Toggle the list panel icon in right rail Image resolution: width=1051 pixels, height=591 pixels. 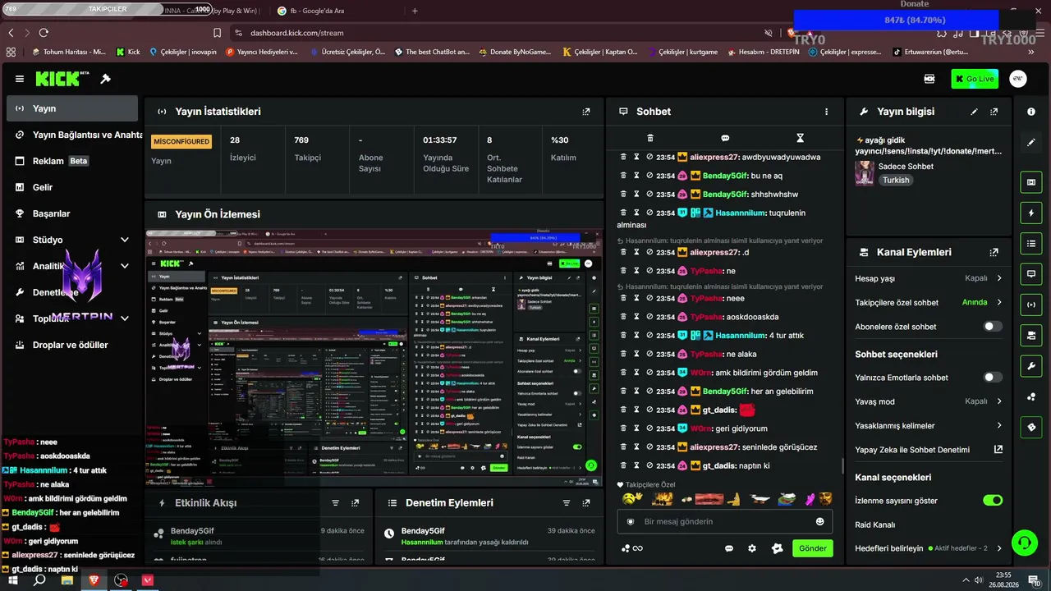(1031, 243)
